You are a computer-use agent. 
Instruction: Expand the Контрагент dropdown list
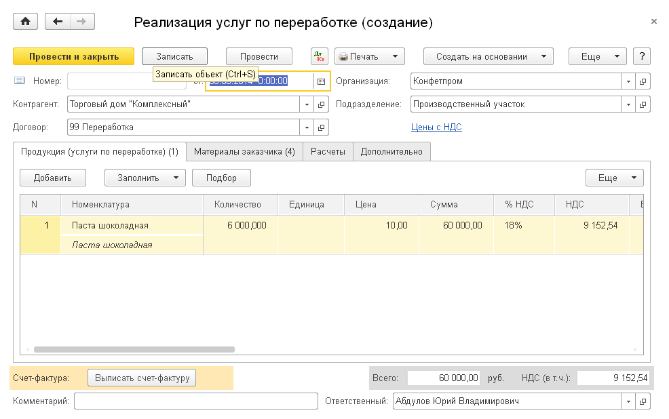point(307,104)
